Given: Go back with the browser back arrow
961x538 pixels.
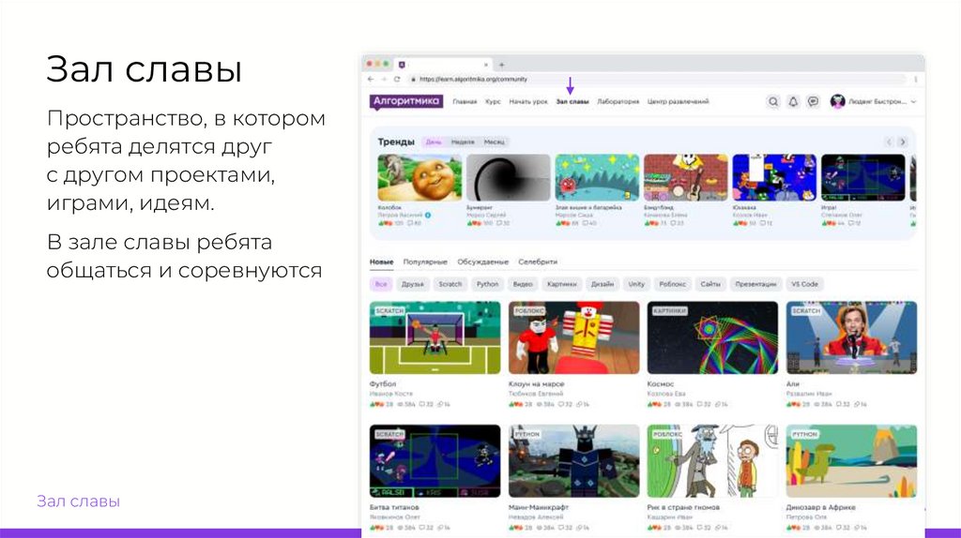Looking at the screenshot, I should (370, 79).
